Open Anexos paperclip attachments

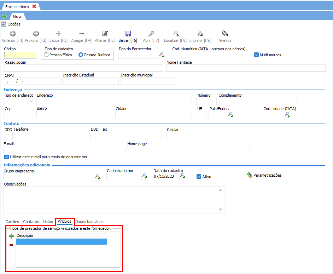[225, 33]
